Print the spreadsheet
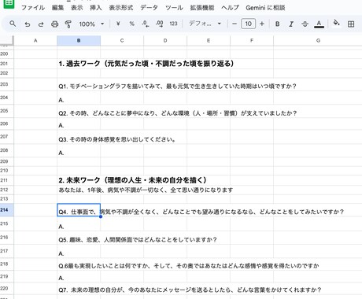362x299 pixels. (54, 24)
